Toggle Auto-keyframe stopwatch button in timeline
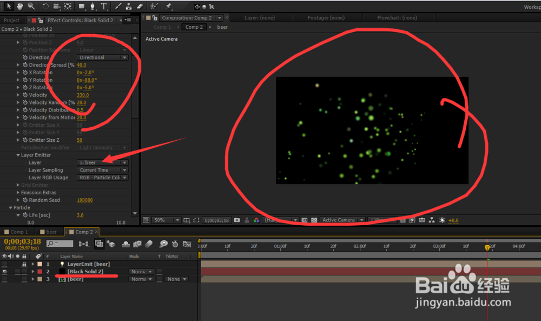This screenshot has height=321, width=541. 175,244
